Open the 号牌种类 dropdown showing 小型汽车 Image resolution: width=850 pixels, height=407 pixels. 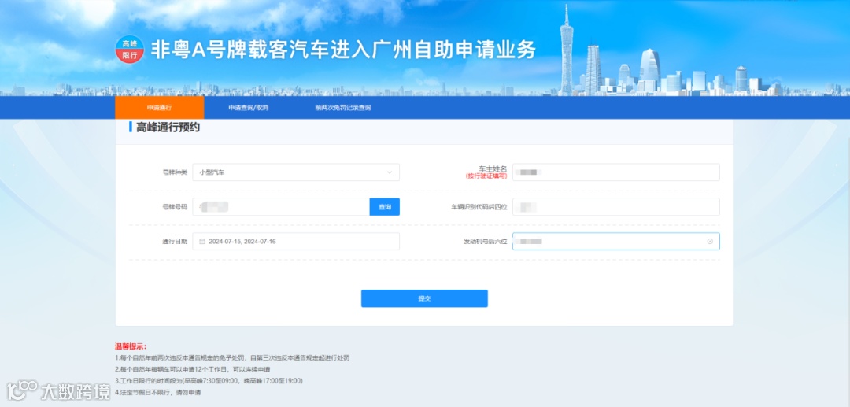[296, 172]
